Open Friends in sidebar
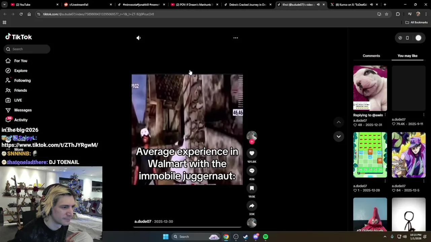This screenshot has height=242, width=431. coord(21,90)
